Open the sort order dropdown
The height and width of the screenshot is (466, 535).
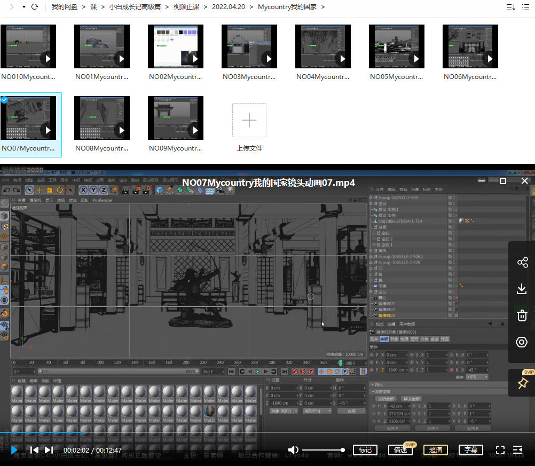tap(511, 7)
